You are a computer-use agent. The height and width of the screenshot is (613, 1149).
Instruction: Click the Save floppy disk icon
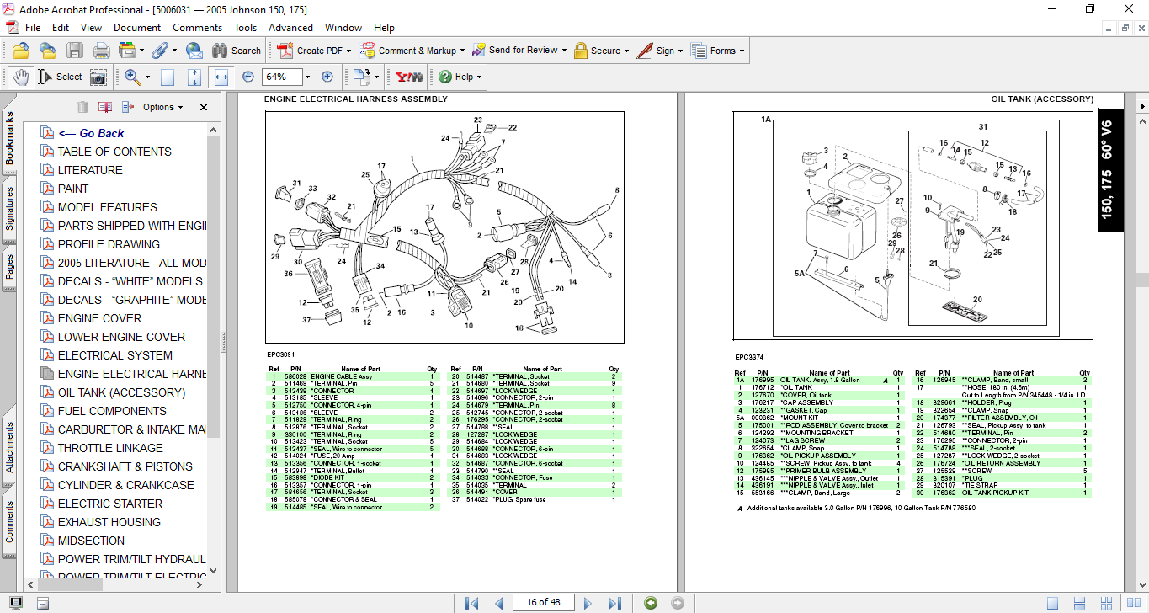pos(75,51)
